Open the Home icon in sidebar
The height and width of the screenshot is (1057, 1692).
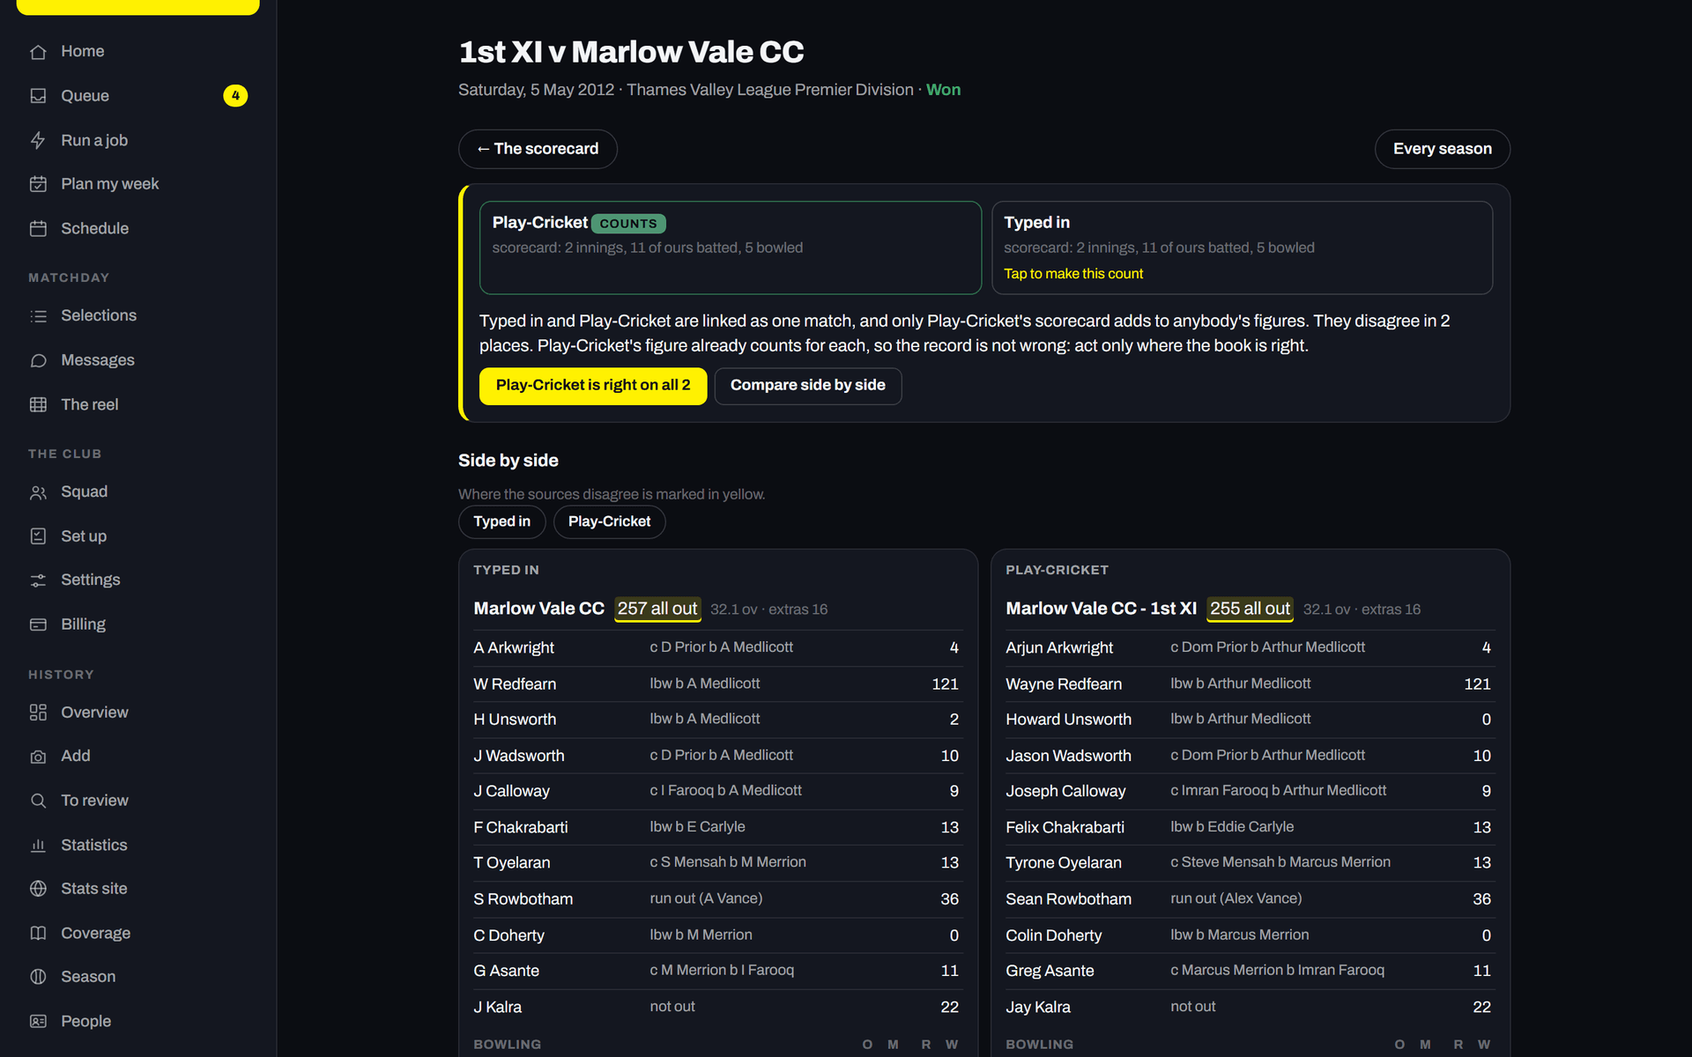(x=38, y=52)
